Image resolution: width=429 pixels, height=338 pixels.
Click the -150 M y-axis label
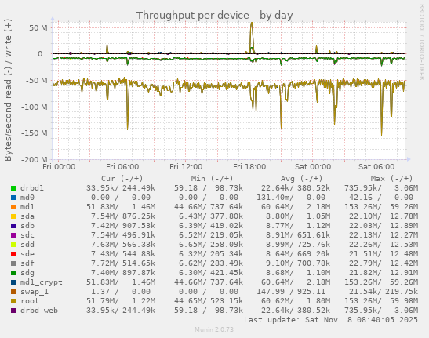(x=35, y=133)
